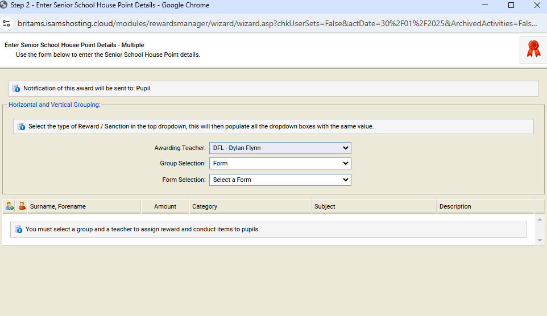This screenshot has height=316, width=547.
Task: Click the info icon beside Reward / Sanction hint
Action: click(21, 126)
